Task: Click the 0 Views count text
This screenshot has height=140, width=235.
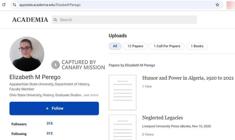Action: [148, 135]
